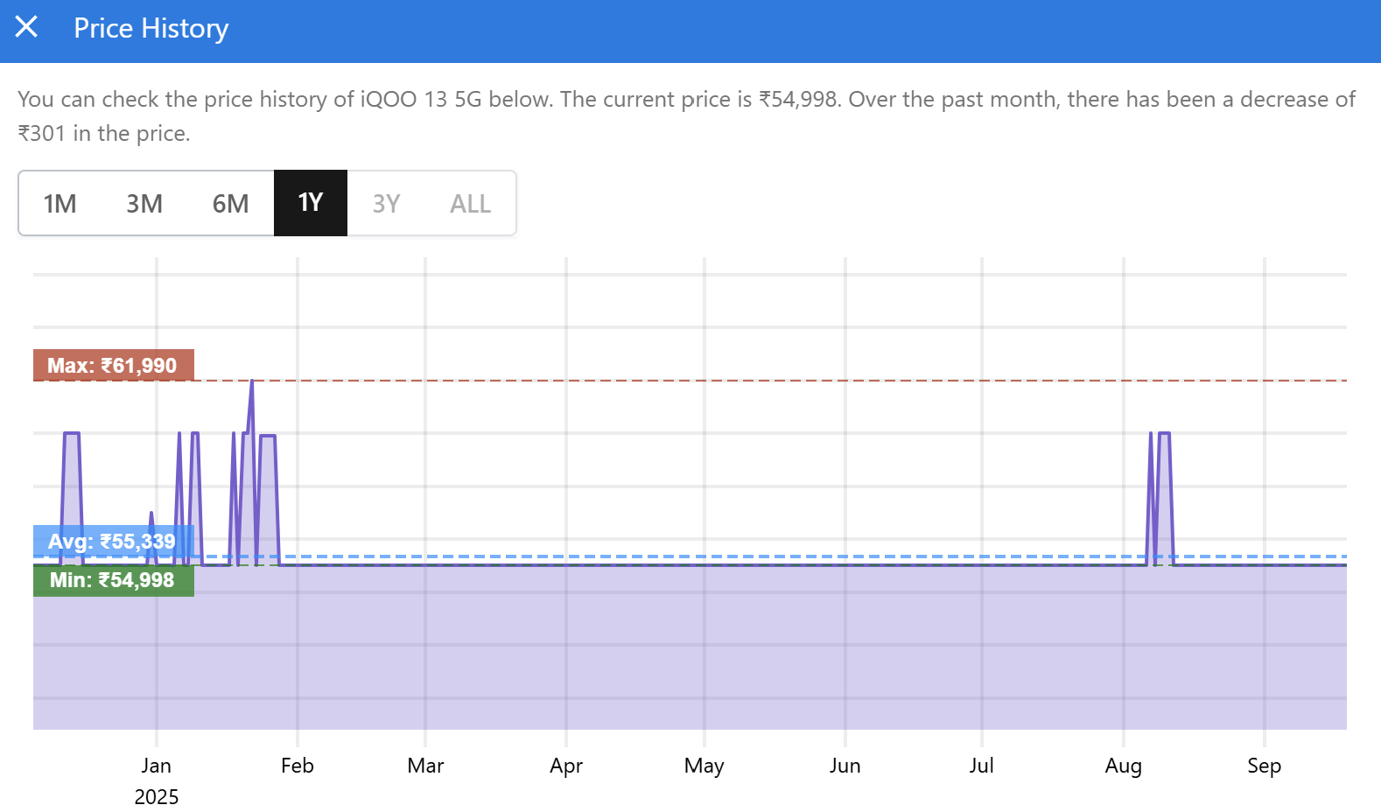The image size is (1381, 805).
Task: Click the Apr axis label
Action: click(566, 766)
